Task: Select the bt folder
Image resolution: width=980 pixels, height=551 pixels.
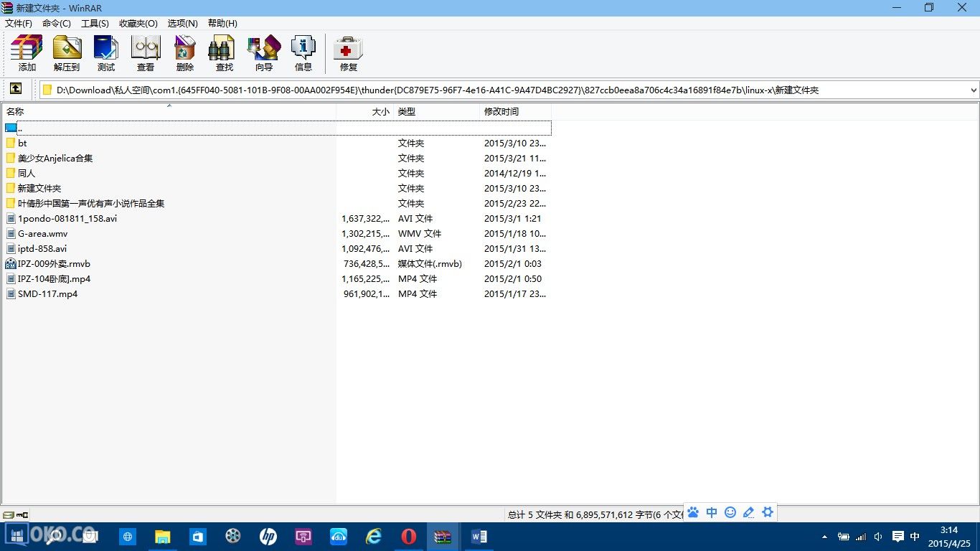Action: [22, 143]
